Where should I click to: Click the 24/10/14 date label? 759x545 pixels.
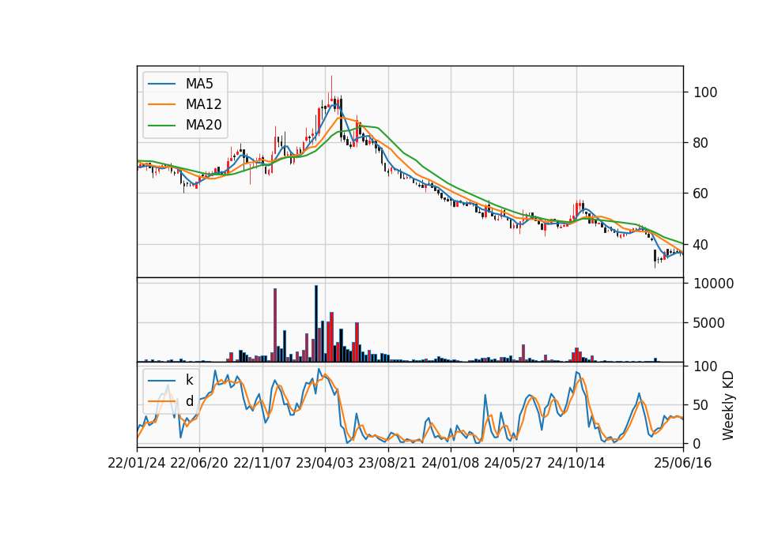pyautogui.click(x=576, y=464)
